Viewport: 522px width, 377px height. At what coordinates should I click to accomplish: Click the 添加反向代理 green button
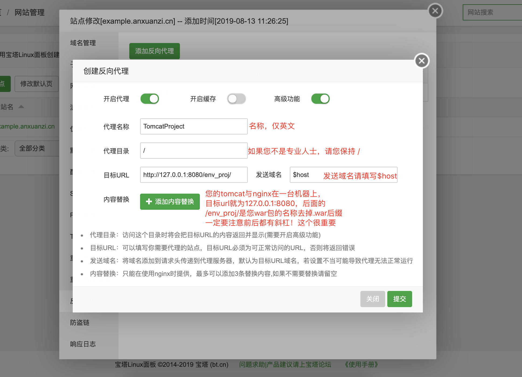pos(154,51)
